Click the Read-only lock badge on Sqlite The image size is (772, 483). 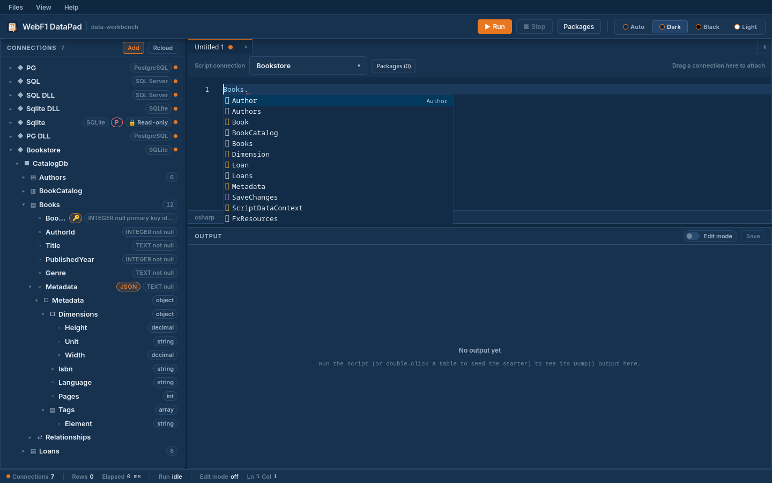tap(149, 122)
